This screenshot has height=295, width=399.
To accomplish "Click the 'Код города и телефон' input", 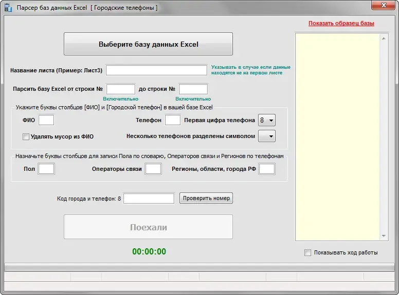I will (149, 199).
